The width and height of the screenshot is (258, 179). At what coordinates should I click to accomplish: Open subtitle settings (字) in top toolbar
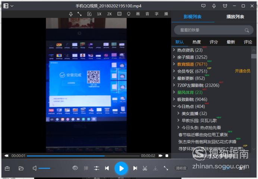pos(157,14)
